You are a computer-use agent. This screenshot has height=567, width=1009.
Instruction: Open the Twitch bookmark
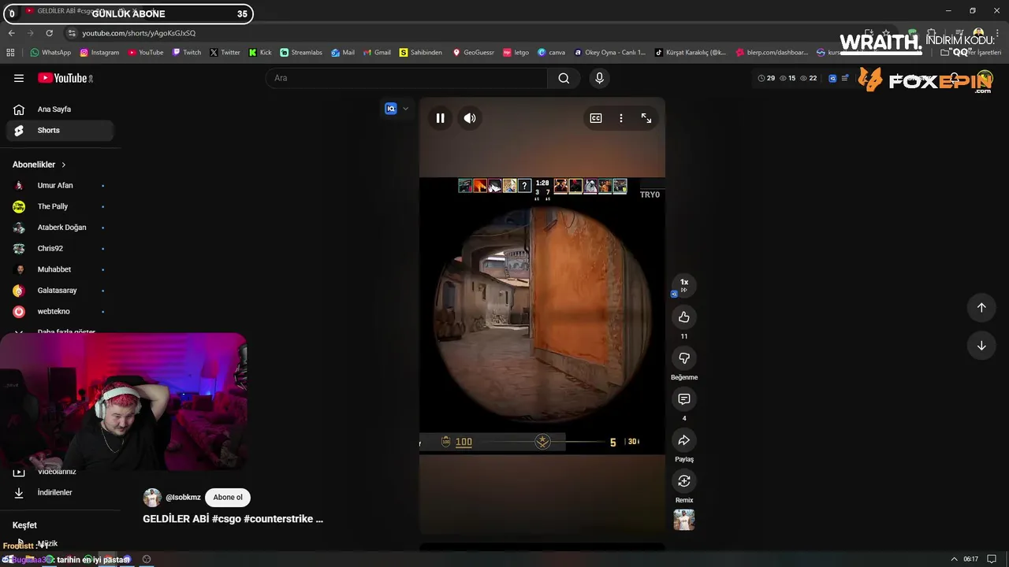[186, 53]
